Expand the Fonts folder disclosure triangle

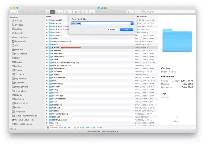coord(47,102)
